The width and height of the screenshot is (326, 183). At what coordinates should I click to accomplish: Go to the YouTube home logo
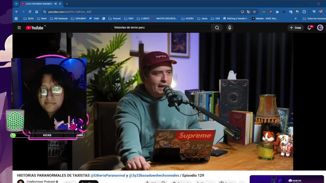pyautogui.click(x=35, y=28)
